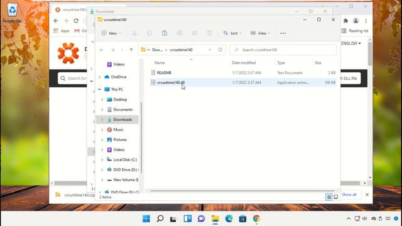Click Search vcruntime140 input box

[x=283, y=50]
